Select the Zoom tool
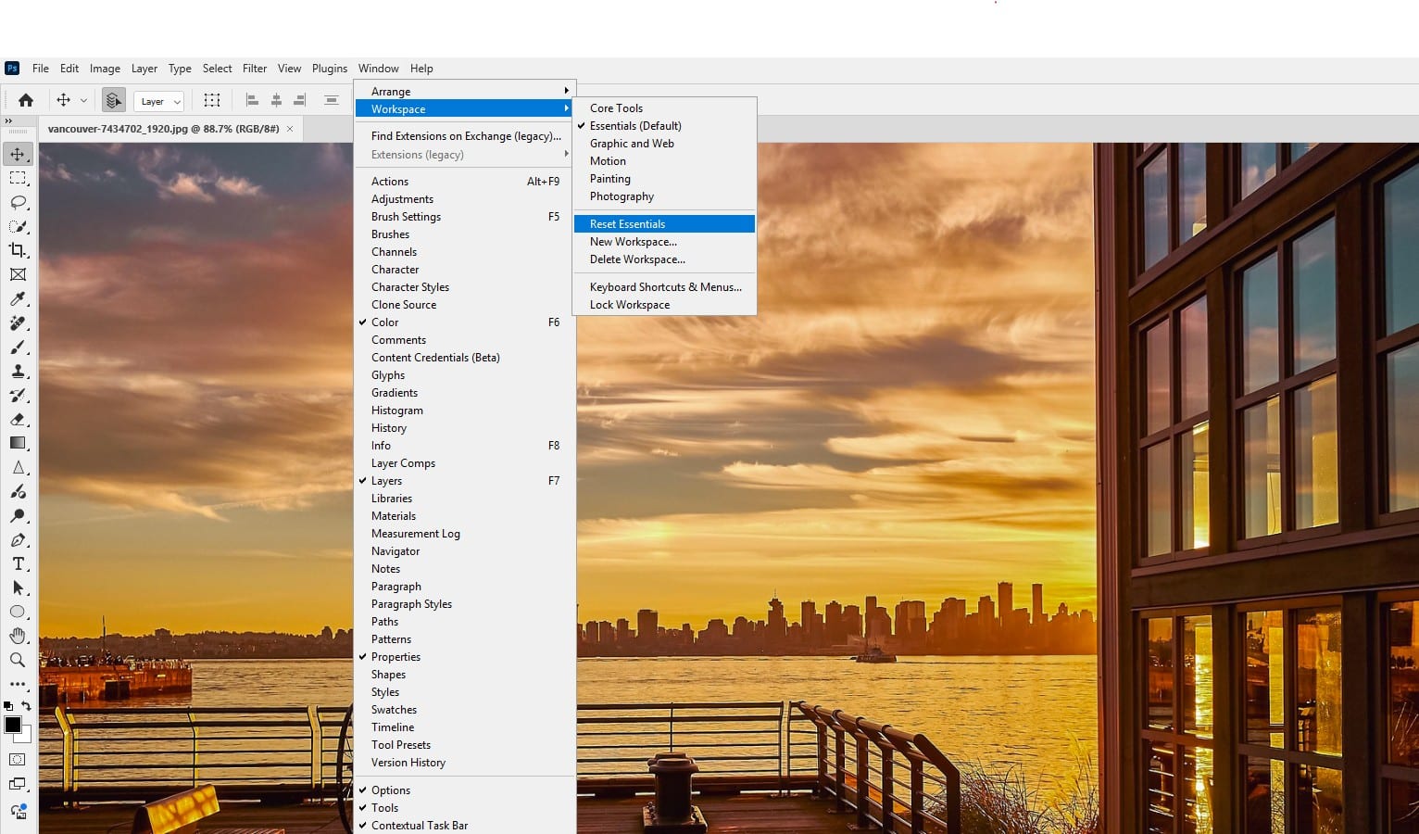 coord(18,660)
